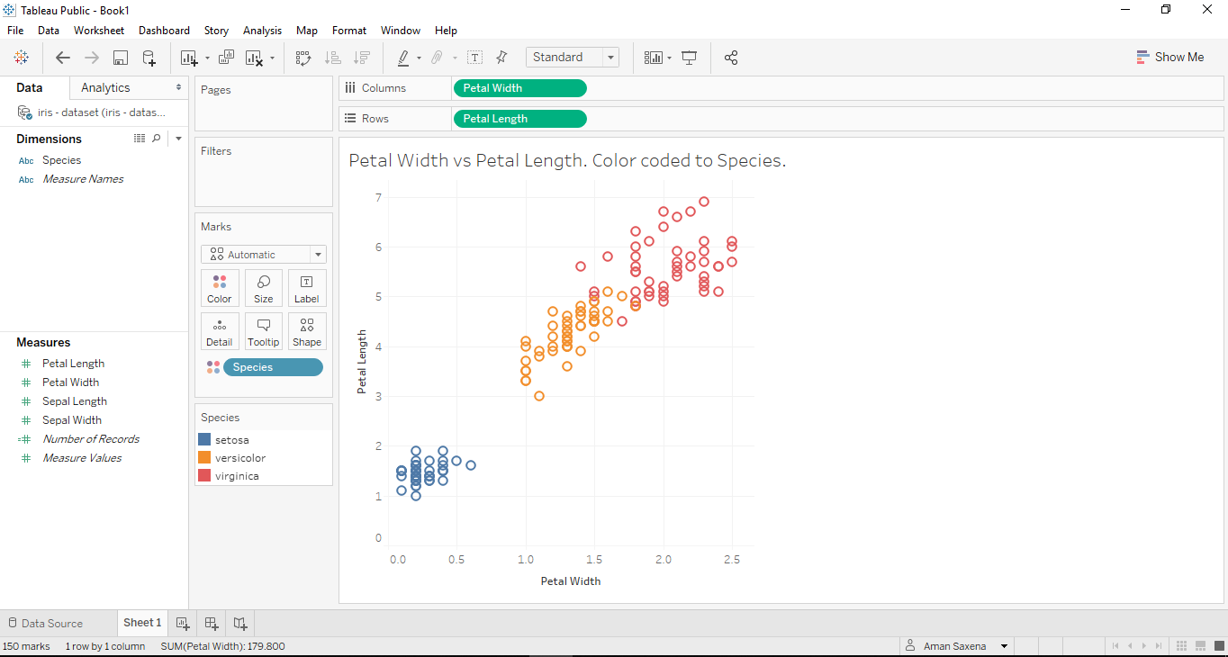Toggle the Show Me panel

1170,57
